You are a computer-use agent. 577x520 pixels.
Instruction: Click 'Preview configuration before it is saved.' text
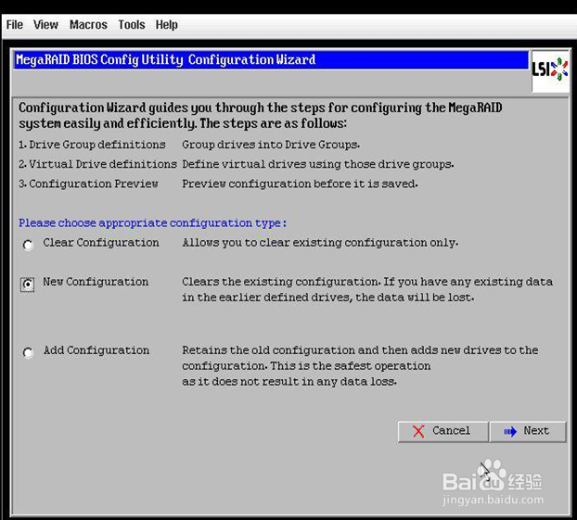coord(300,184)
